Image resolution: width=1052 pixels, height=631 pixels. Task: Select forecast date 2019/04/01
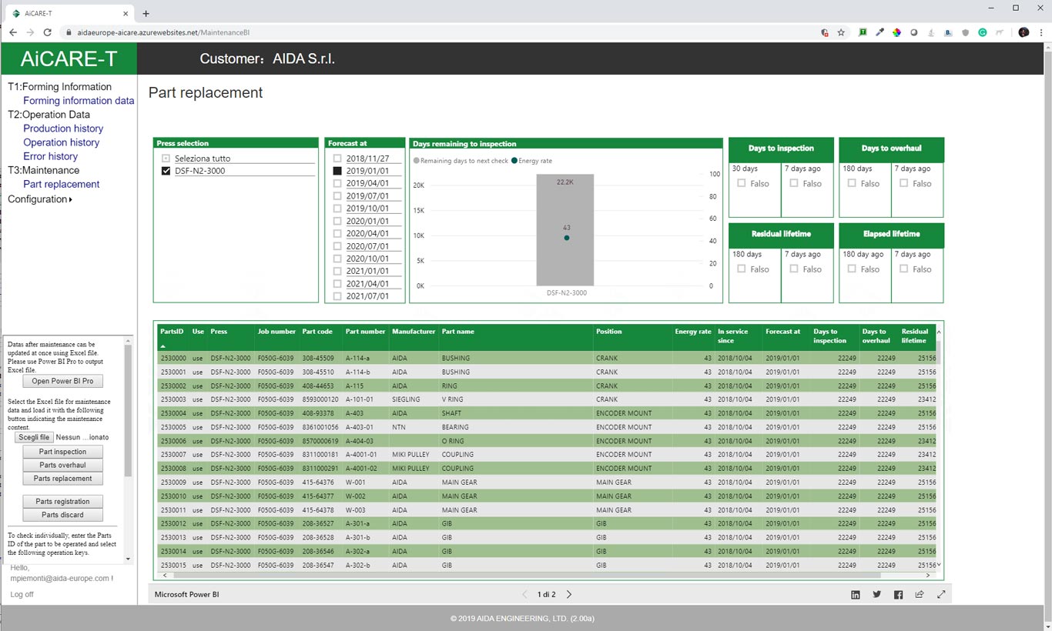[337, 183]
